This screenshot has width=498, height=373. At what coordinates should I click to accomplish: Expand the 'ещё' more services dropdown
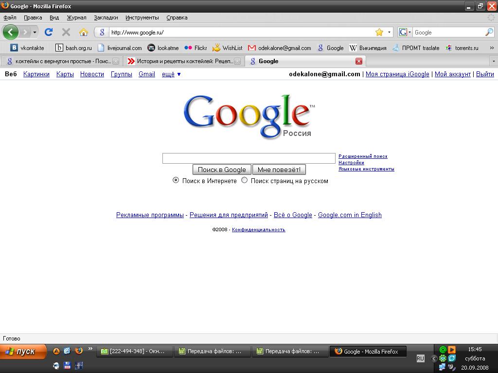[171, 74]
